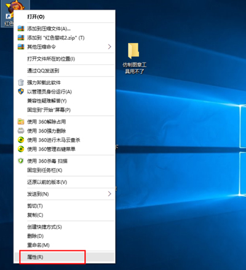Select 使用 360强力删除
This screenshot has height=270, width=246.
[64, 131]
